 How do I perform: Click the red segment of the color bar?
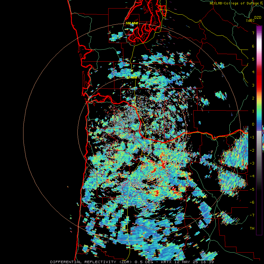pos(259,78)
